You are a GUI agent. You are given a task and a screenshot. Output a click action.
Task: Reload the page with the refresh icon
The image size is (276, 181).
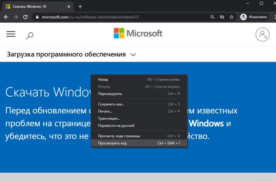pos(25,17)
